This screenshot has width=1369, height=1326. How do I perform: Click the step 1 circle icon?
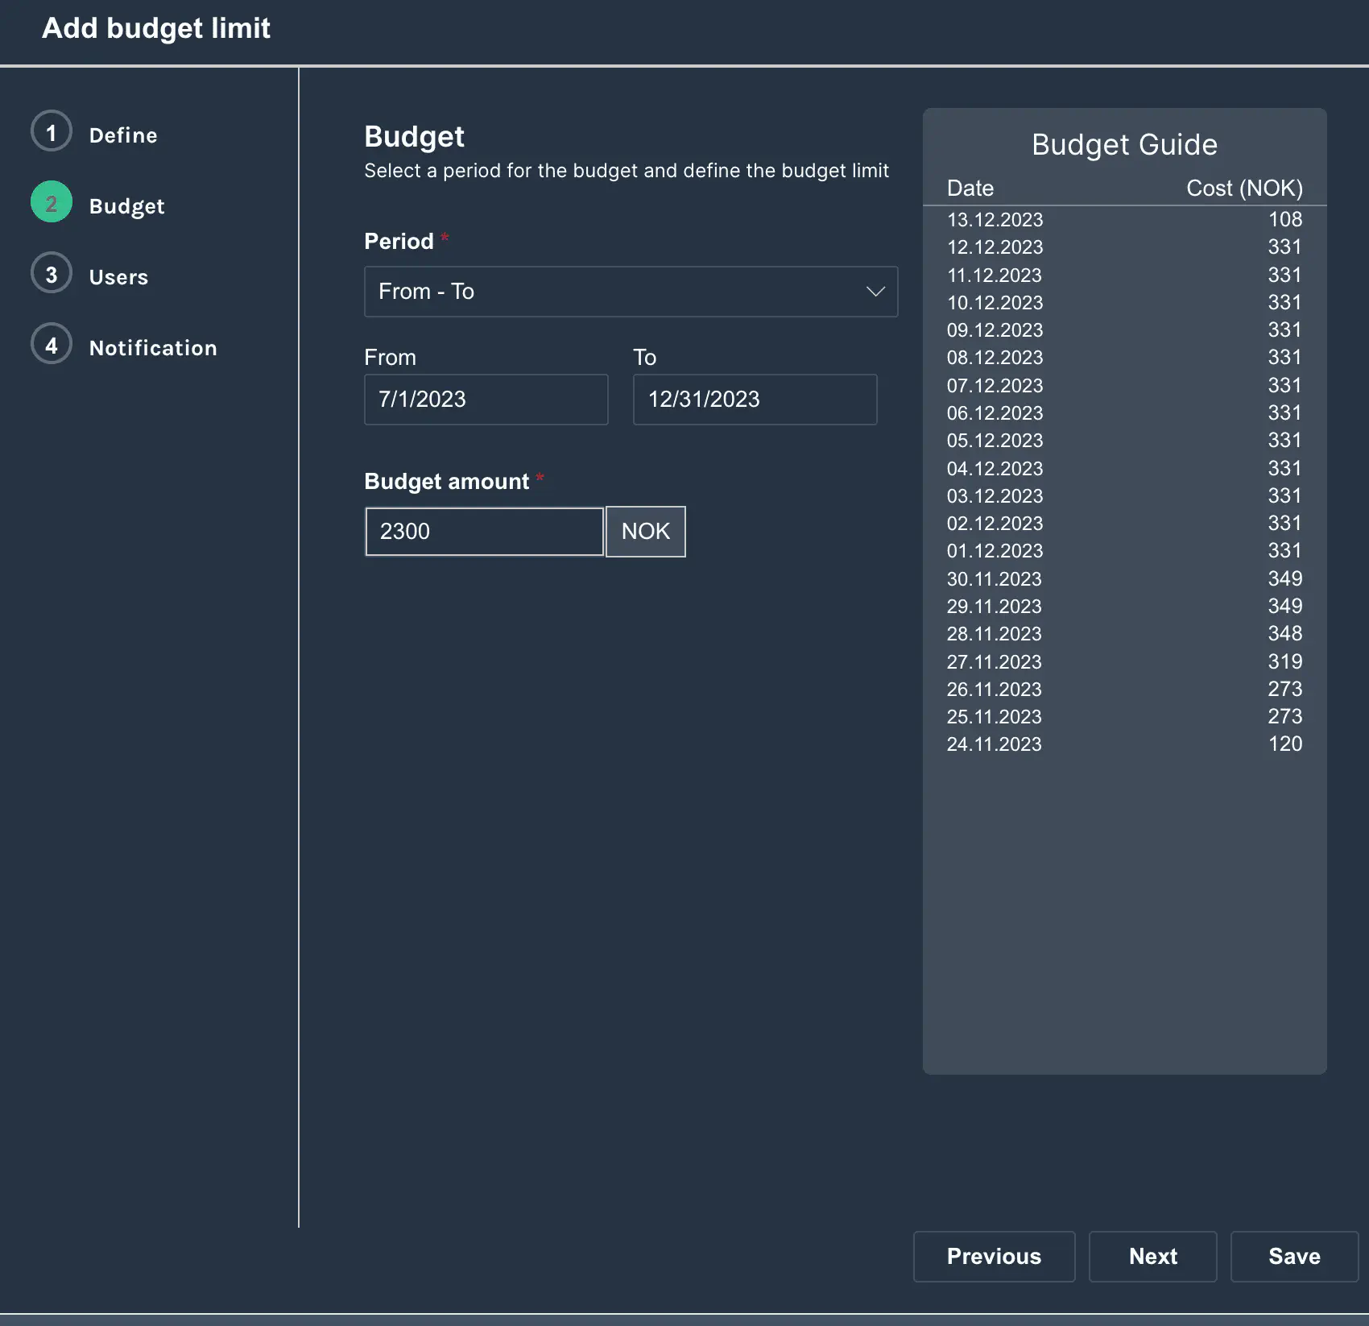(52, 132)
